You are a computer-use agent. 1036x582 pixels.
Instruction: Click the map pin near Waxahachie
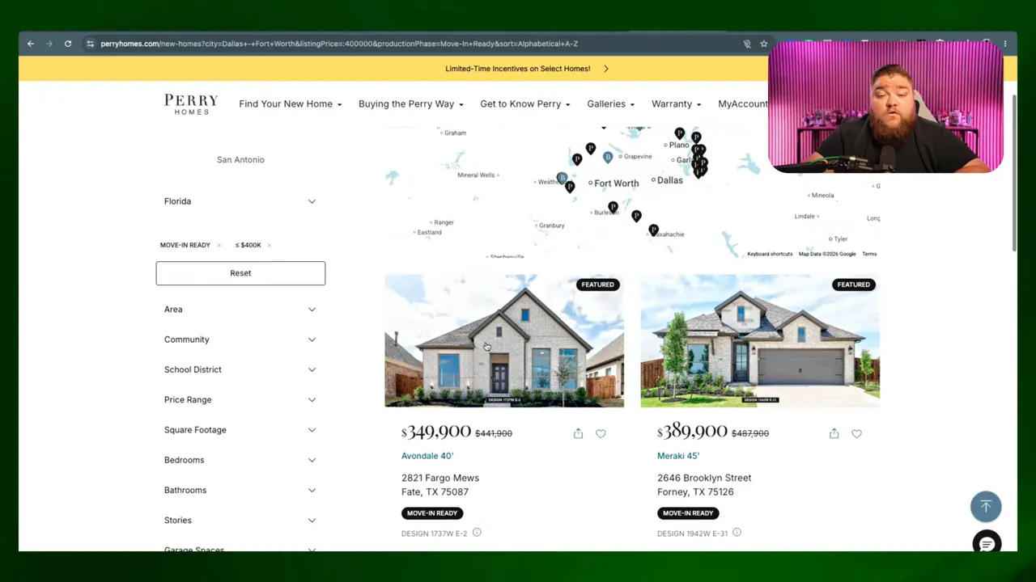[653, 230]
